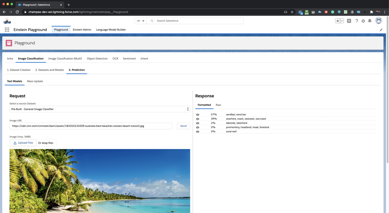Image resolution: width=389 pixels, height=213 pixels.
Task: Open the Chrome Extensions puzzle icon
Action: pyautogui.click(x=371, y=12)
